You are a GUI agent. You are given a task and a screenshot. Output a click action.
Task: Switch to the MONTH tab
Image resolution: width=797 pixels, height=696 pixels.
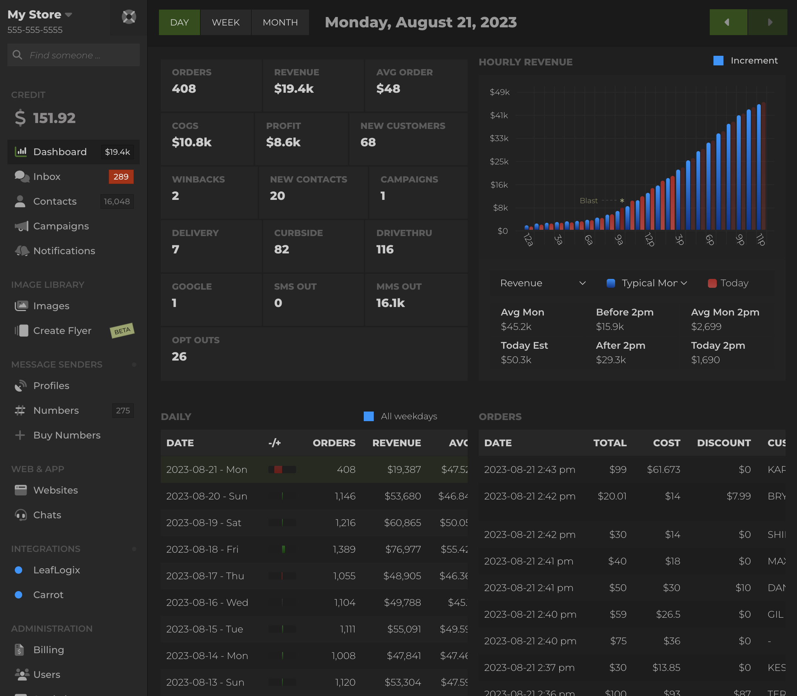click(280, 23)
